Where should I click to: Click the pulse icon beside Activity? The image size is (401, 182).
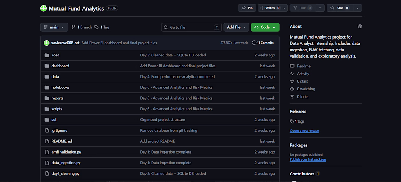coord(292,74)
